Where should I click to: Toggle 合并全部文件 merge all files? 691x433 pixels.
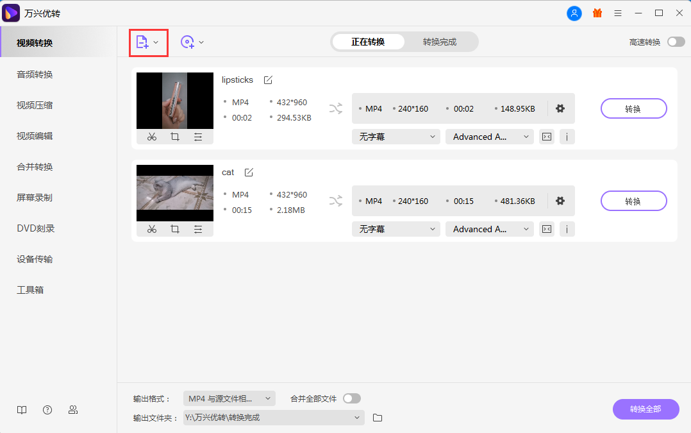pos(351,398)
